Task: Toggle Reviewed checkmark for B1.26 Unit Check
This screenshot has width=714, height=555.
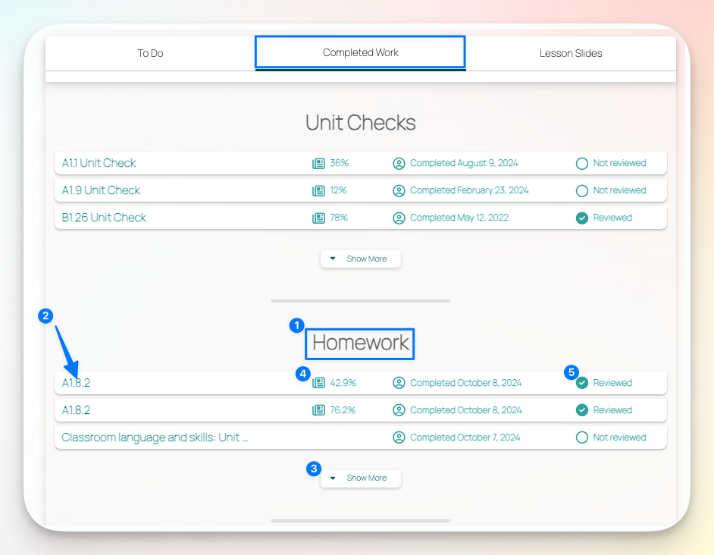Action: coord(582,218)
